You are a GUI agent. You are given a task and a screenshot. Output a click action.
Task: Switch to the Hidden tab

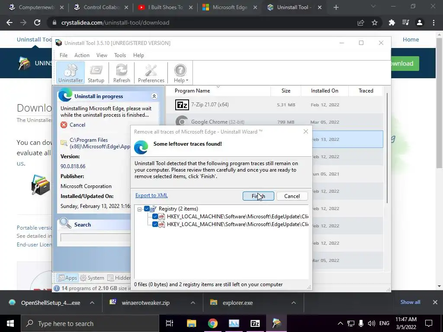pyautogui.click(x=119, y=278)
